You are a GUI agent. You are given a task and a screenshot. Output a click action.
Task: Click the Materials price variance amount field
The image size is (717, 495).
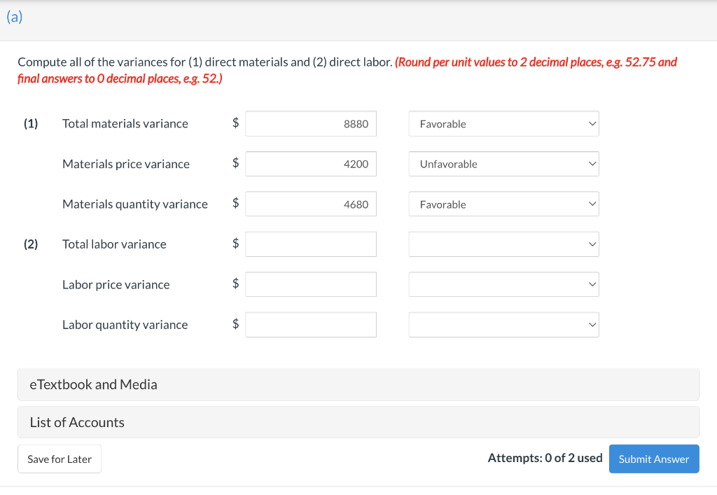[x=310, y=164]
